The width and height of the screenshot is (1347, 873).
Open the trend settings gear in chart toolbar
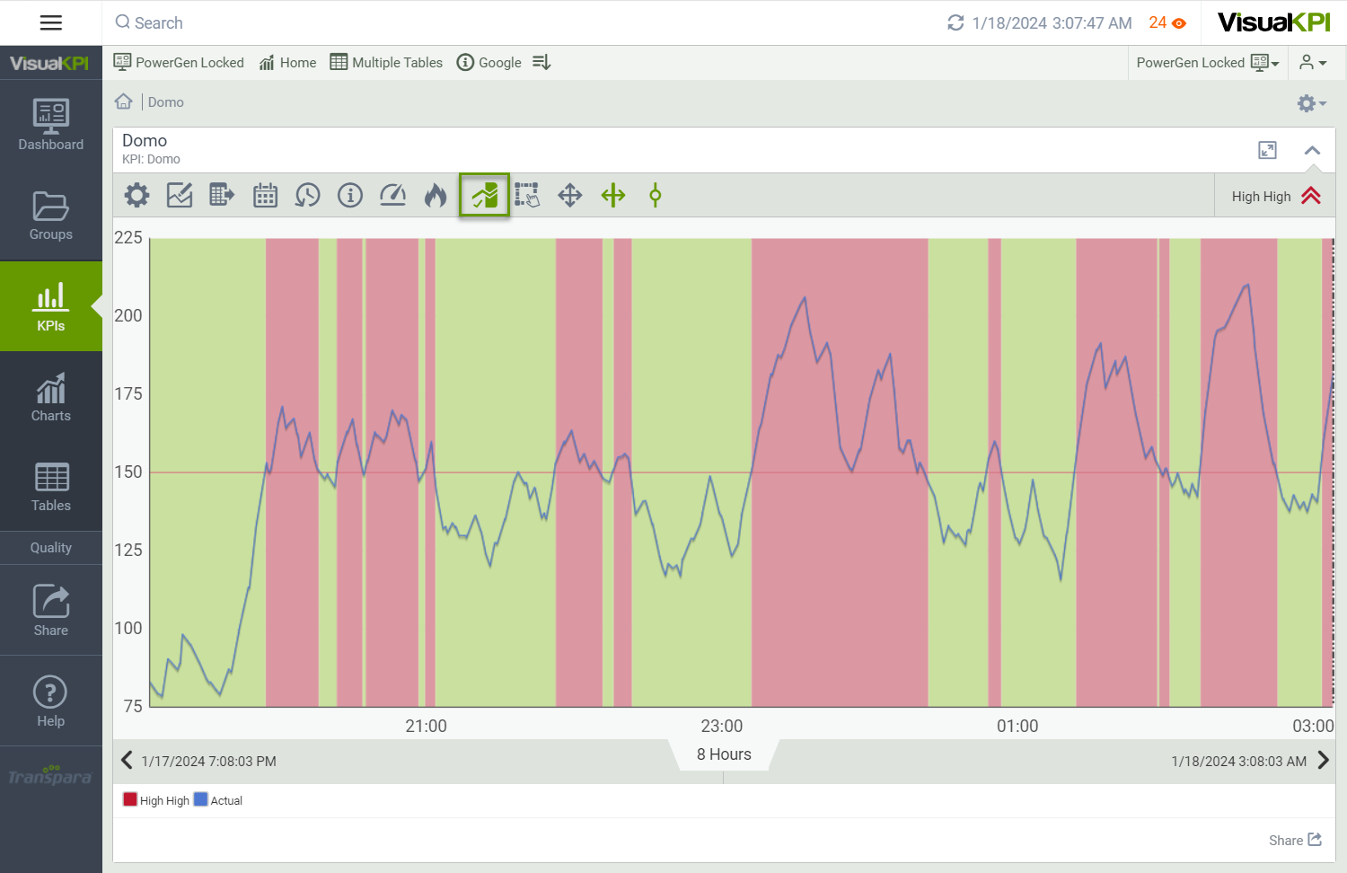(136, 195)
